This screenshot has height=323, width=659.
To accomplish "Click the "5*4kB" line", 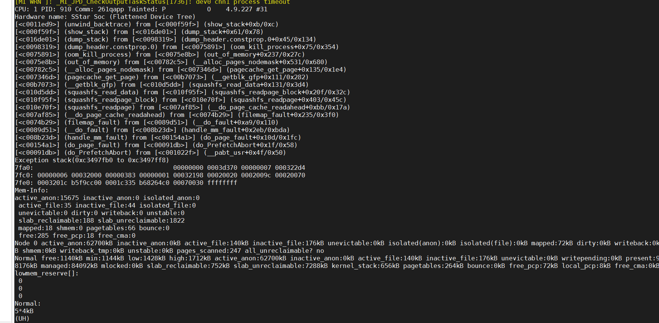I will click(24, 311).
